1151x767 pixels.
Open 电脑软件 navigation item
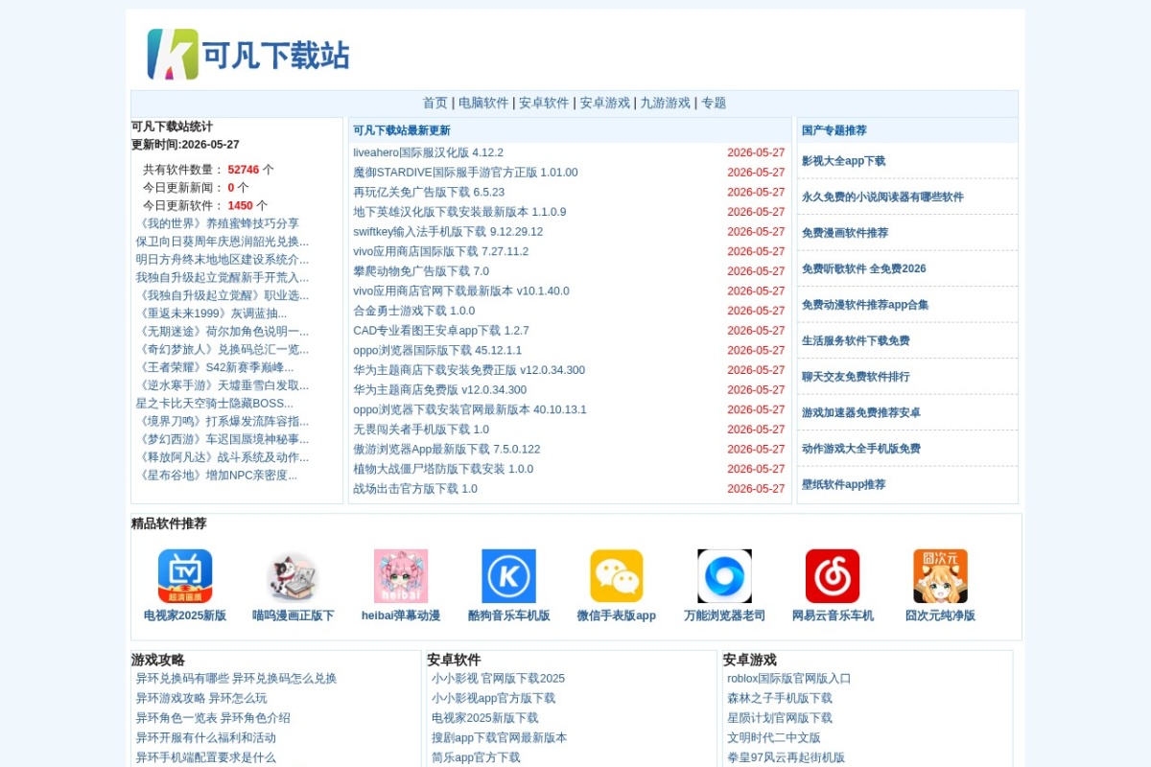point(483,103)
